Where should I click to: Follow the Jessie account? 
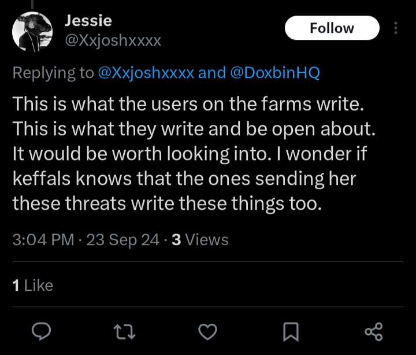(332, 28)
